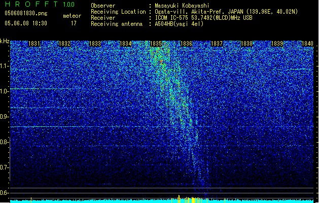The height and width of the screenshot is (203, 319).
Task: Click the Receiver field label
Action: (103, 18)
